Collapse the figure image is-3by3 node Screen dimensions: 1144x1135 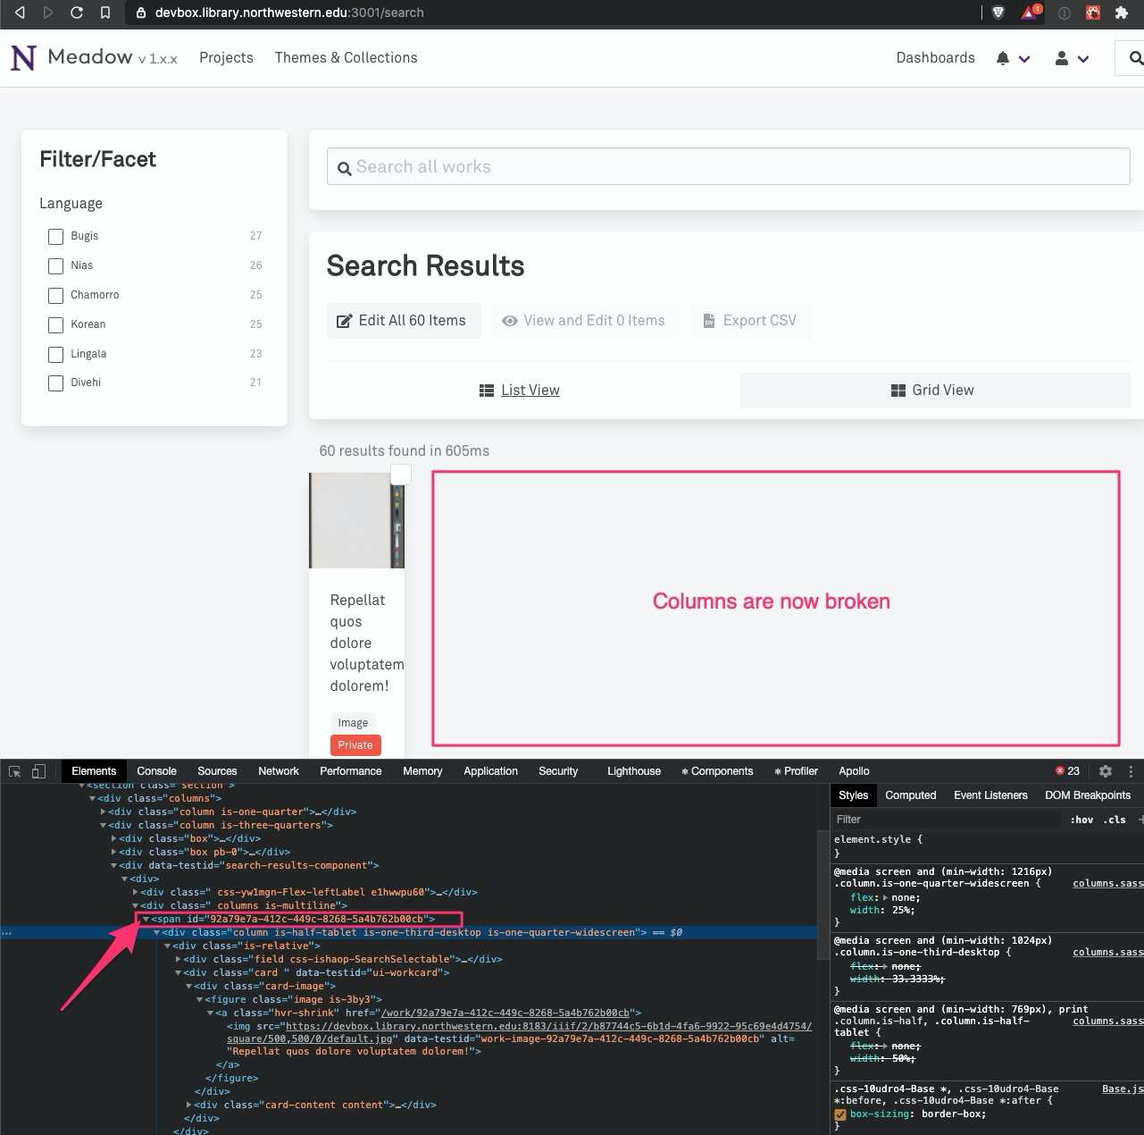tap(199, 1000)
